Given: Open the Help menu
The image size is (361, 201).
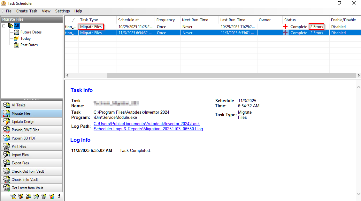Looking at the screenshot, I should click(78, 11).
